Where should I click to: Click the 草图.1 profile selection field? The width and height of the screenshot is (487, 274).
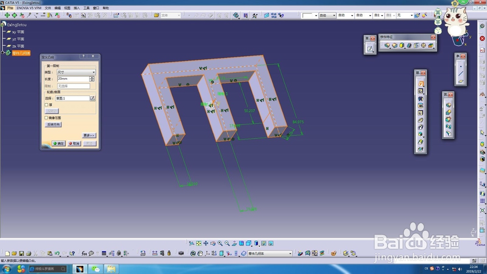pyautogui.click(x=72, y=98)
